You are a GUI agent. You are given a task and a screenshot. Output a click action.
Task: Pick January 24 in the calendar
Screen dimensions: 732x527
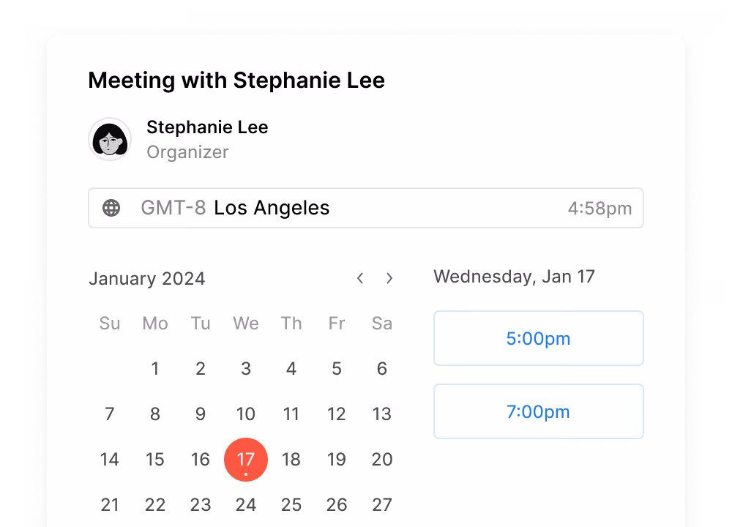point(246,505)
